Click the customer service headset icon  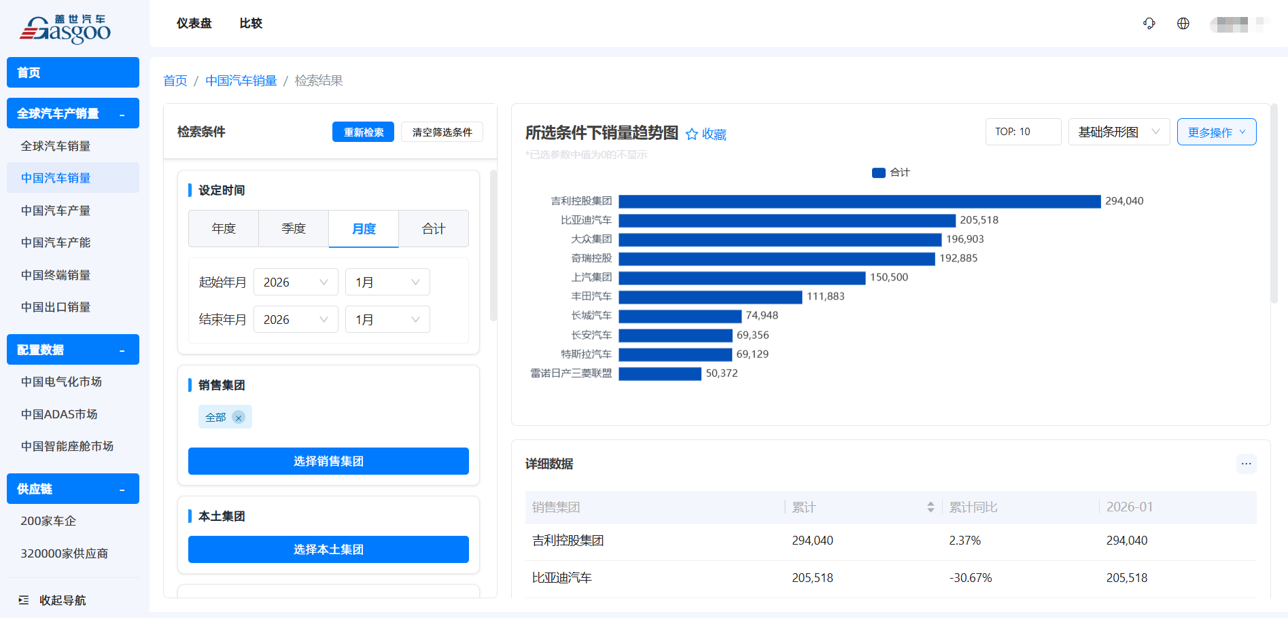pyautogui.click(x=1149, y=24)
